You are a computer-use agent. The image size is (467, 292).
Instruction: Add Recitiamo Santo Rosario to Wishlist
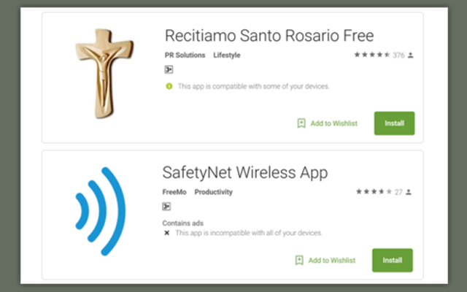(x=334, y=123)
